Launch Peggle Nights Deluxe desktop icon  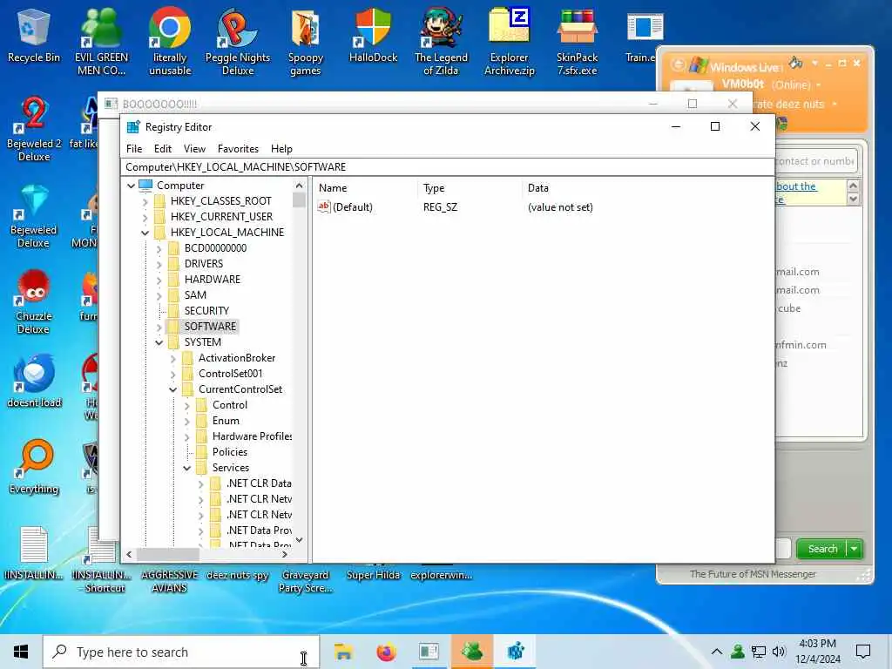coord(238,41)
